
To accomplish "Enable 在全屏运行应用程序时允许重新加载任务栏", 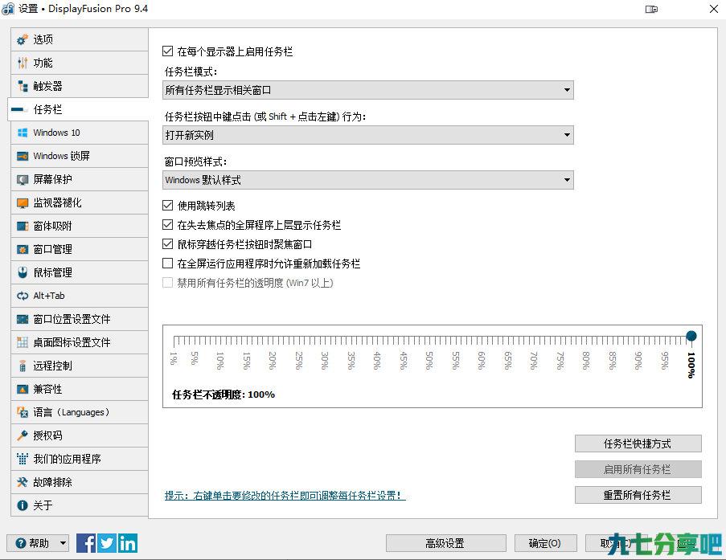I will [167, 264].
